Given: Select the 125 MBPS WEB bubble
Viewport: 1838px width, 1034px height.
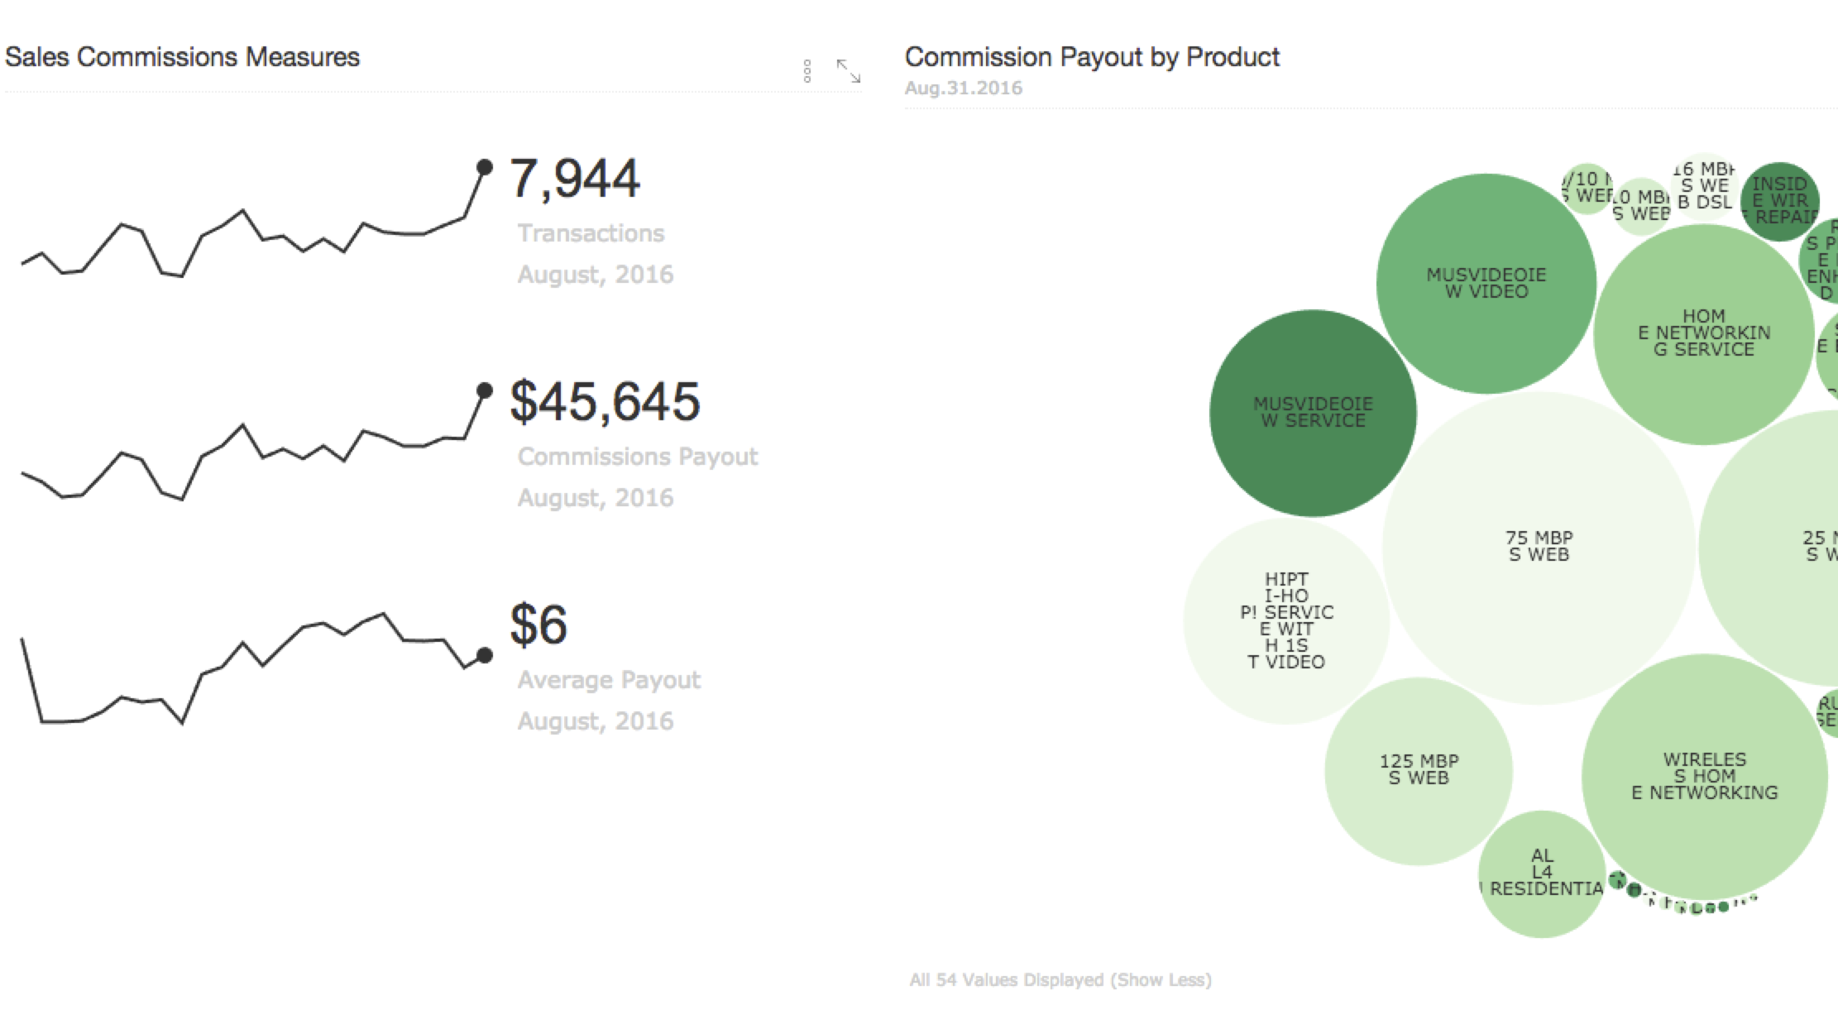Looking at the screenshot, I should point(1419,771).
